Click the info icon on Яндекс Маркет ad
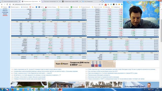 114,61
